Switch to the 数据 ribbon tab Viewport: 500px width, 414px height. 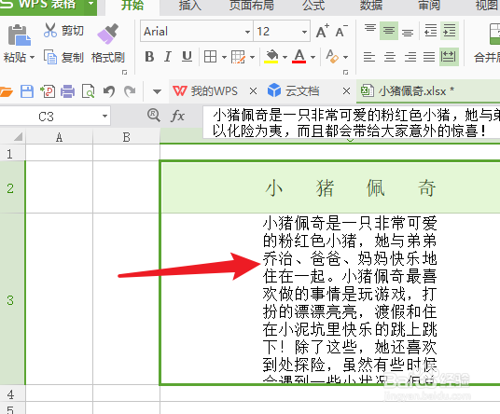pos(371,5)
